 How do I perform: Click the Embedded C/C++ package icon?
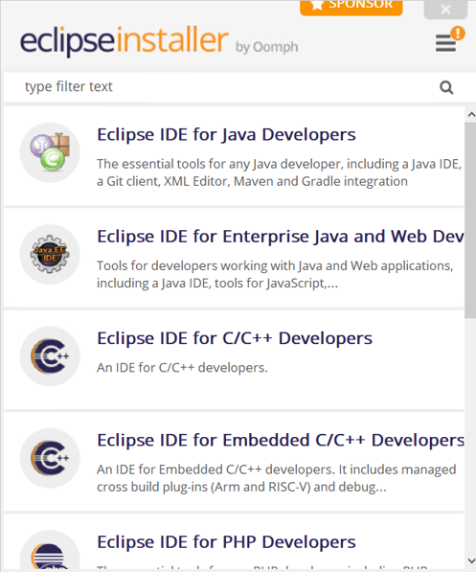50,458
